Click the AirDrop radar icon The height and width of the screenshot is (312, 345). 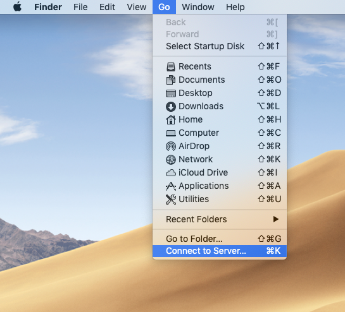pos(171,147)
